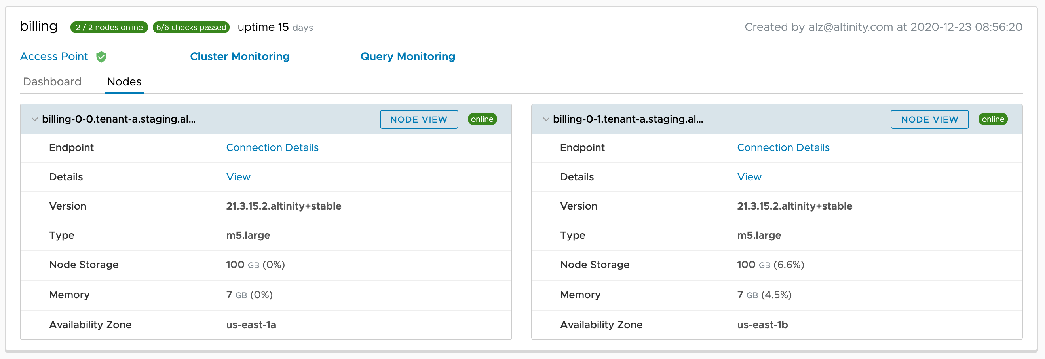The width and height of the screenshot is (1045, 359).
Task: Click the billing cluster name heading
Action: pos(39,26)
